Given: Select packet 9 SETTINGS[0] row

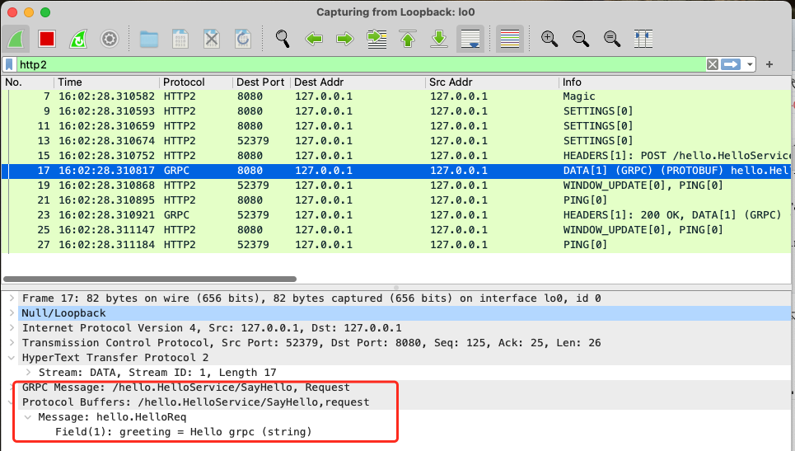Looking at the screenshot, I should (395, 111).
